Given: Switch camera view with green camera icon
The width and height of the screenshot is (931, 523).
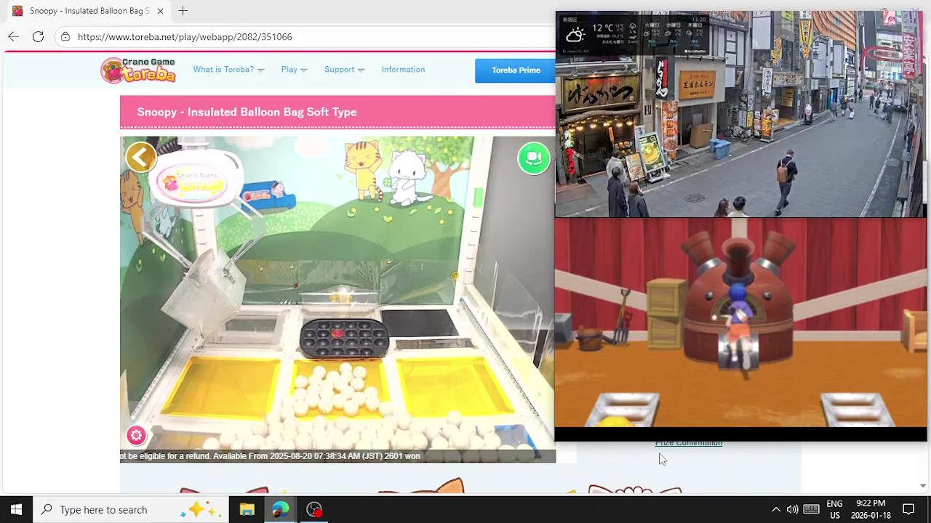Looking at the screenshot, I should [x=534, y=158].
